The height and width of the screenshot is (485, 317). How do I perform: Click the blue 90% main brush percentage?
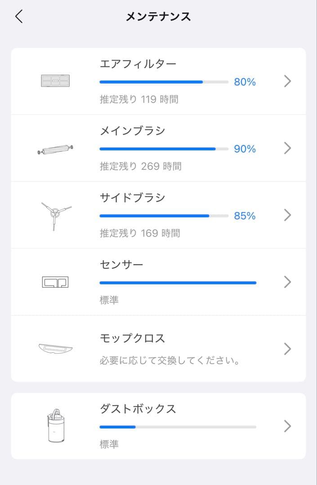tap(244, 149)
